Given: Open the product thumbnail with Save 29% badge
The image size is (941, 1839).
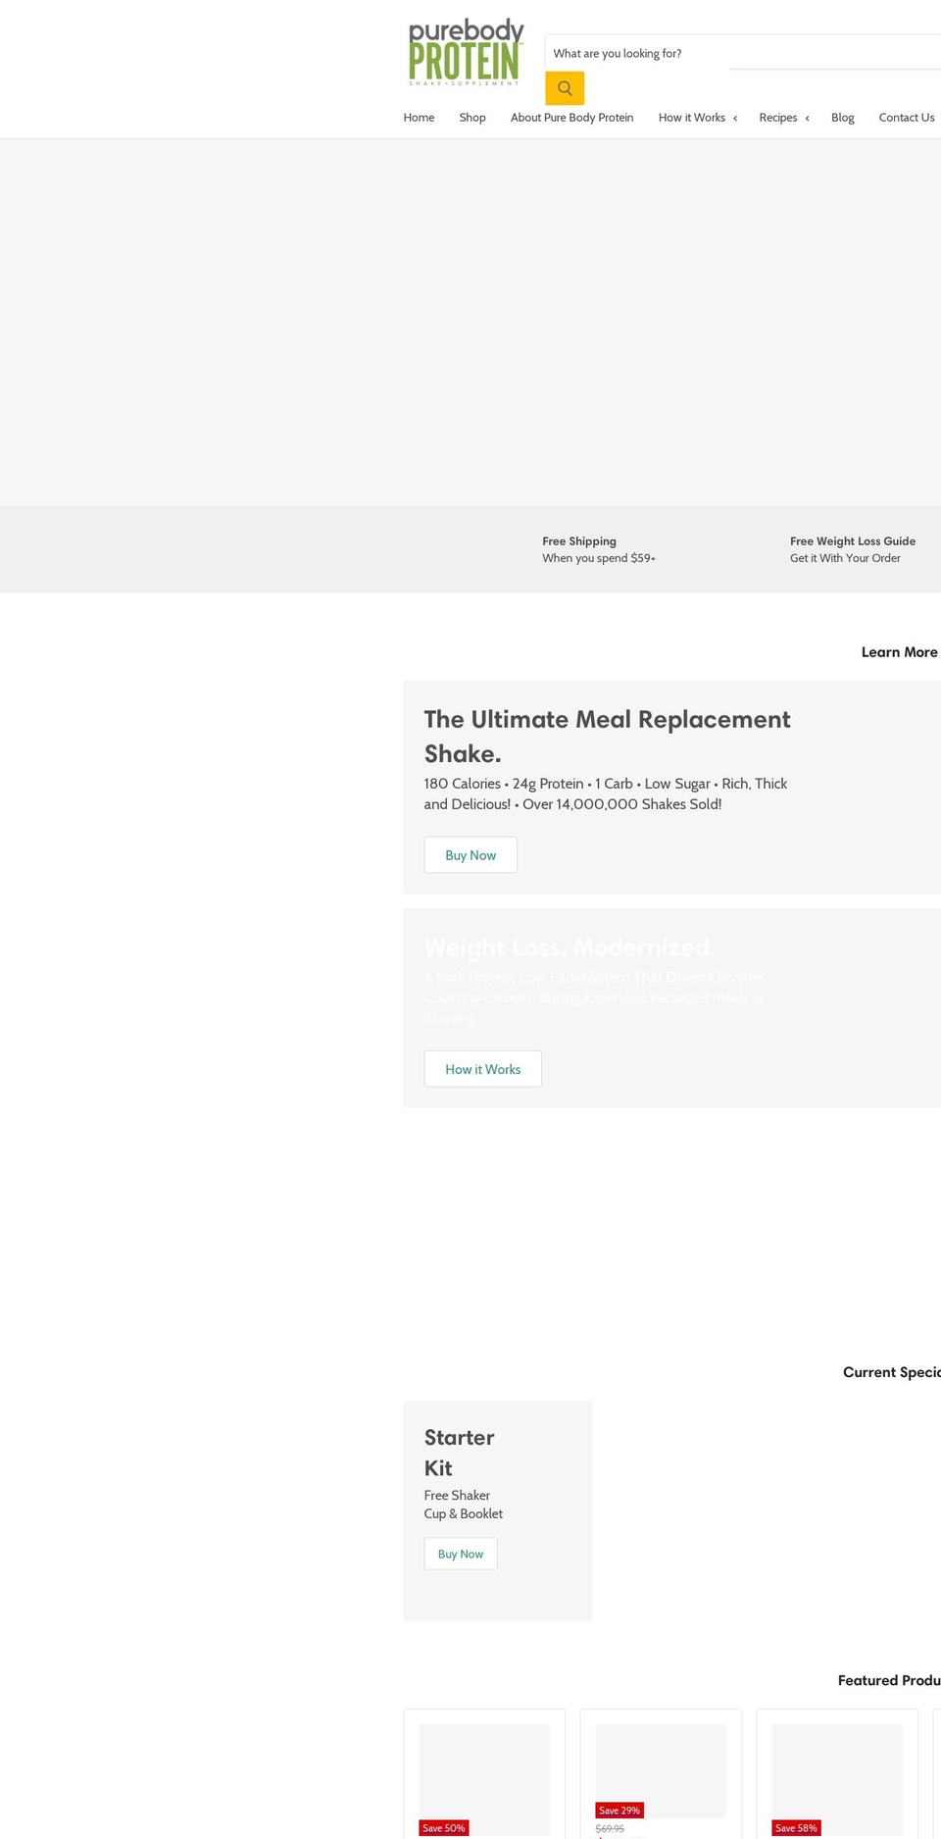Looking at the screenshot, I should tap(661, 1771).
